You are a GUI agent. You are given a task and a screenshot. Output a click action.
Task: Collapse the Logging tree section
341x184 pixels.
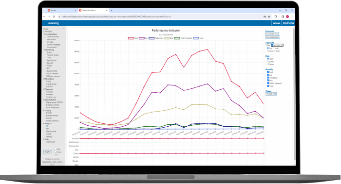point(44,110)
